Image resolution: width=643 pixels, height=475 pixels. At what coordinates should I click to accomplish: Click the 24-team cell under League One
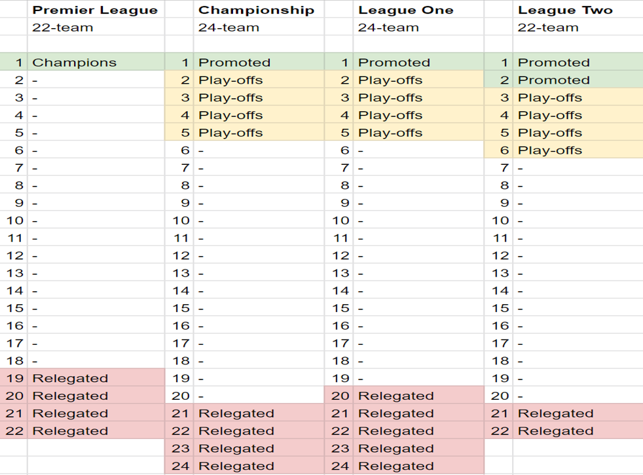388,27
